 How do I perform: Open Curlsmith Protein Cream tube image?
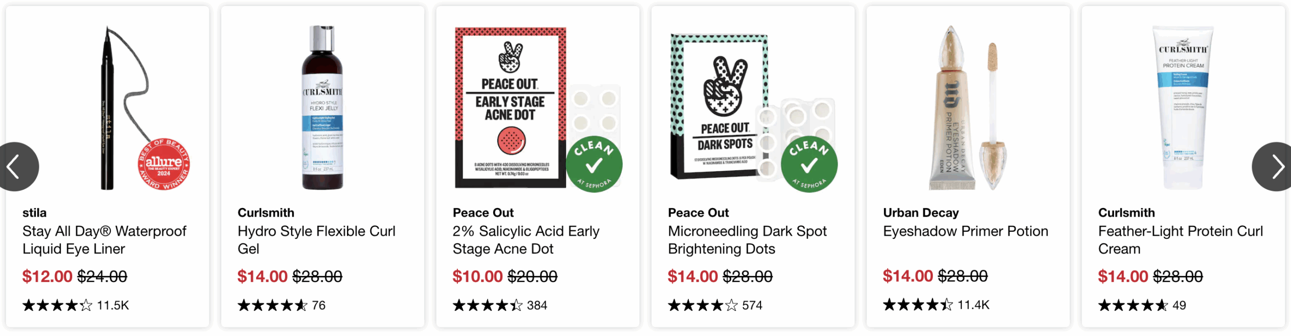pyautogui.click(x=1183, y=108)
